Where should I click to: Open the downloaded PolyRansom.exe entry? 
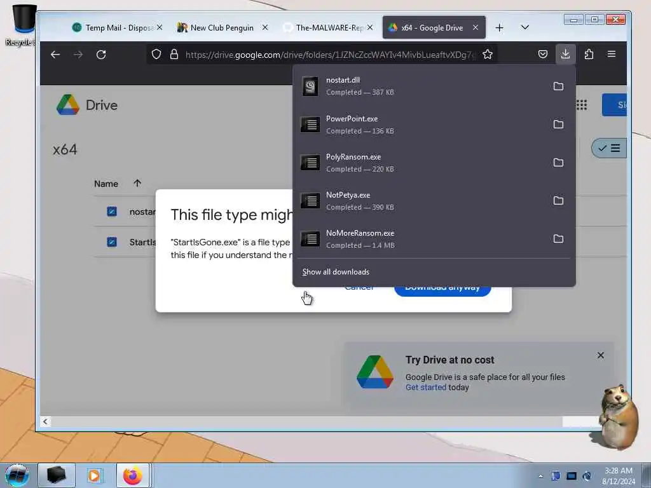[x=421, y=163]
